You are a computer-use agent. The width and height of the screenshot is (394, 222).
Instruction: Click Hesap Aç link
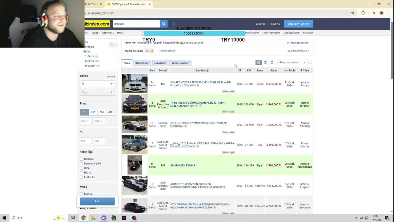click(x=275, y=24)
